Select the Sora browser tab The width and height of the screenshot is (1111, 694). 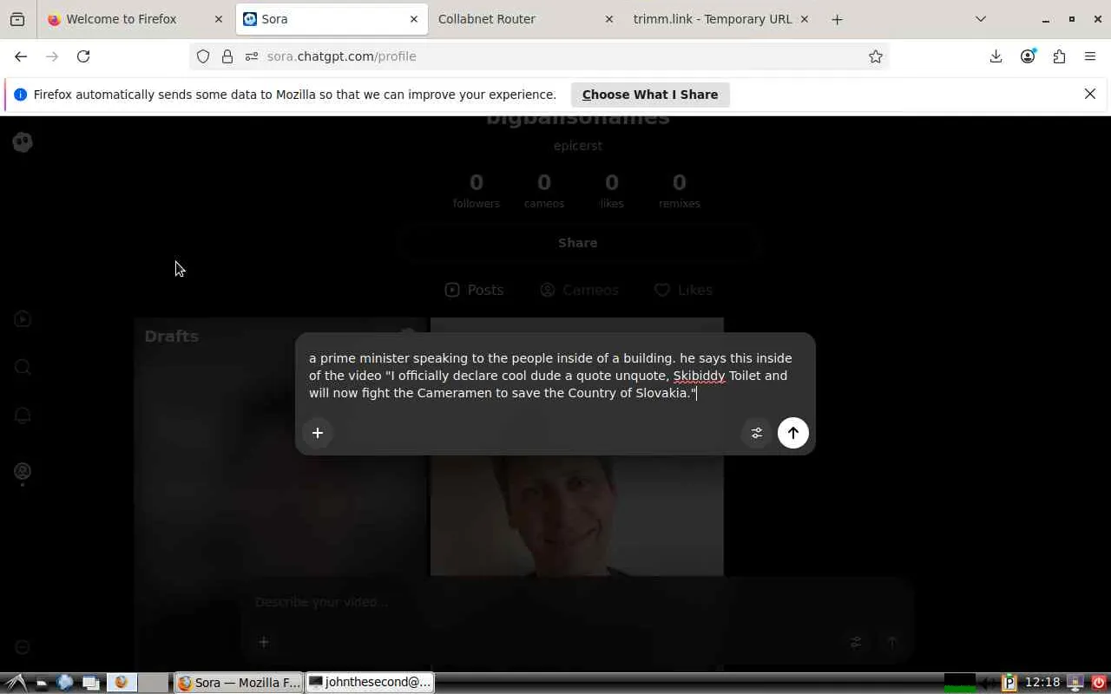[x=332, y=19]
